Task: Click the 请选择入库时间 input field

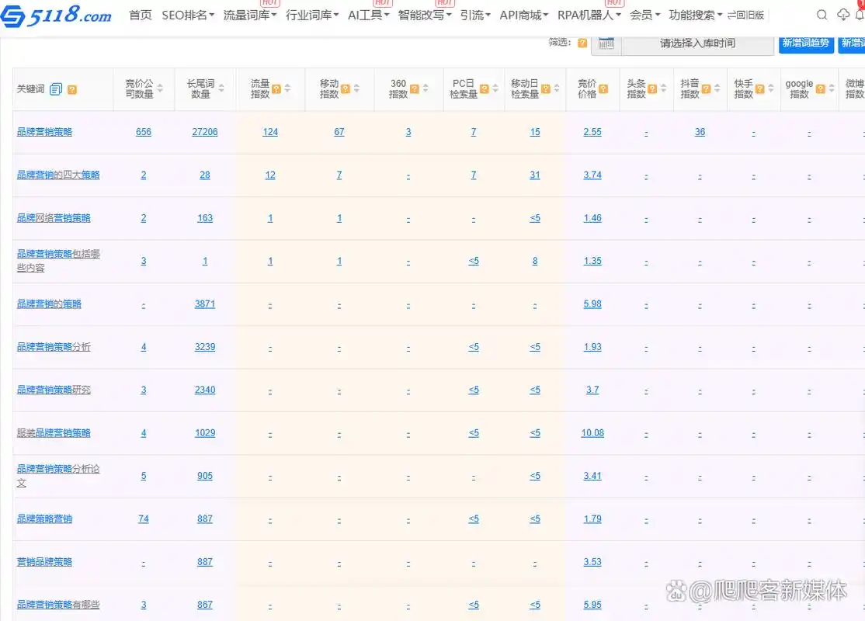Action: coord(699,43)
